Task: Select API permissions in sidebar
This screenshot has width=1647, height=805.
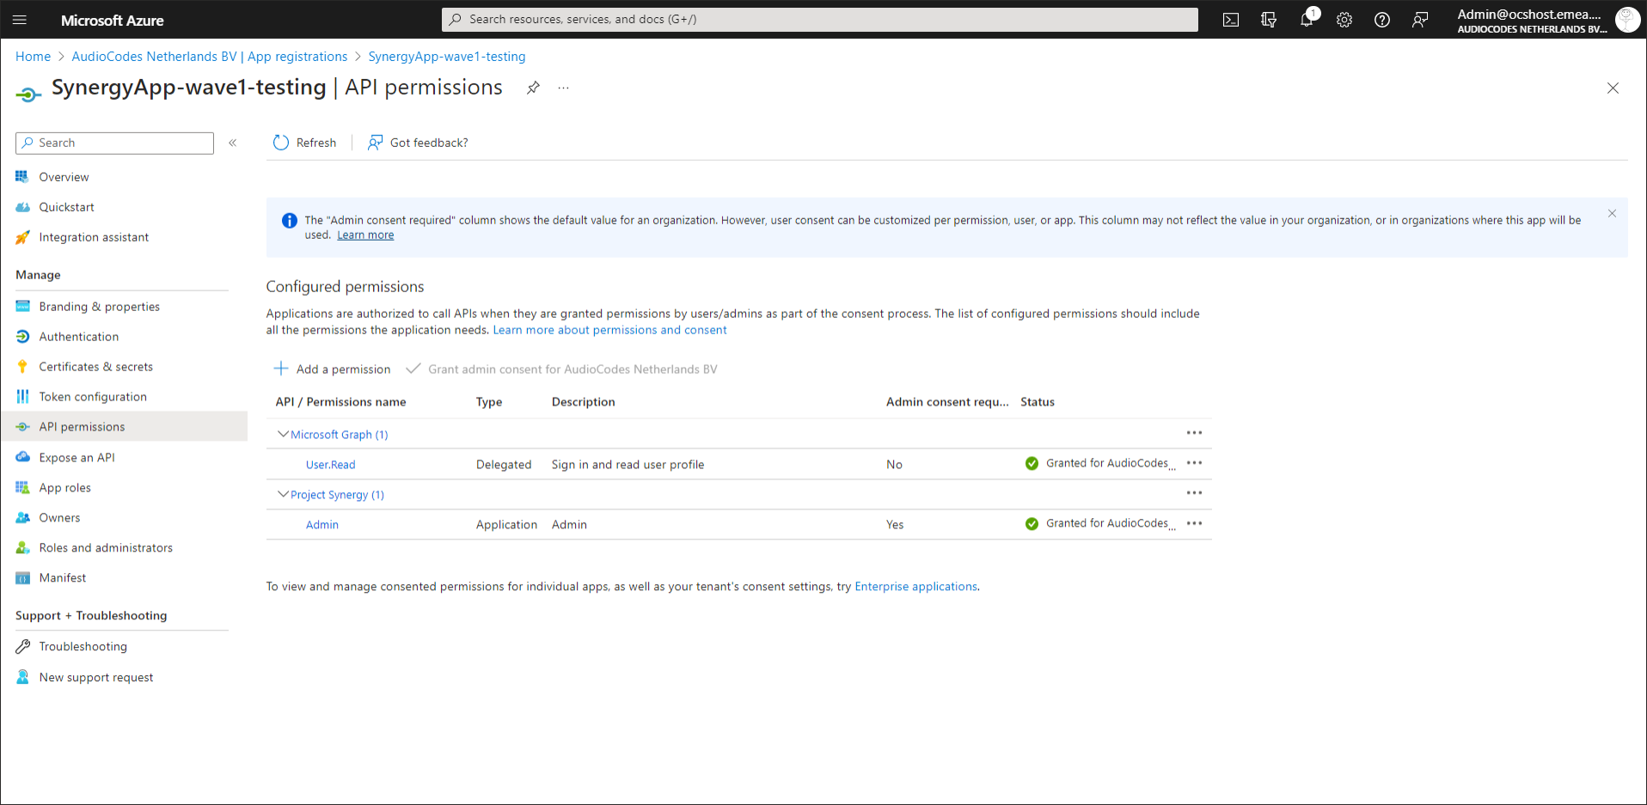Action: point(123,427)
